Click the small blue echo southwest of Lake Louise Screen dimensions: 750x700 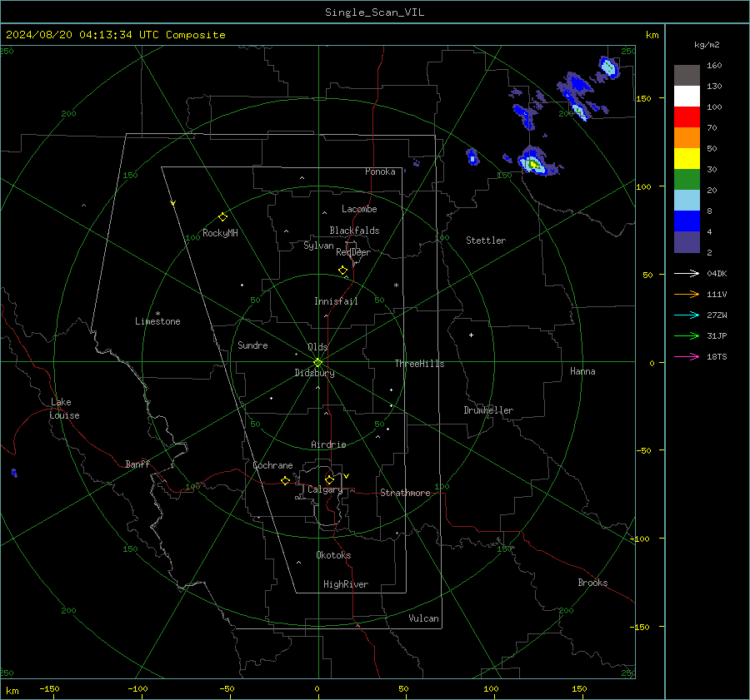coord(14,473)
